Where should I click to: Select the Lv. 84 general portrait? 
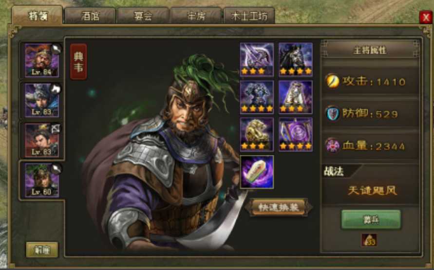pos(42,60)
